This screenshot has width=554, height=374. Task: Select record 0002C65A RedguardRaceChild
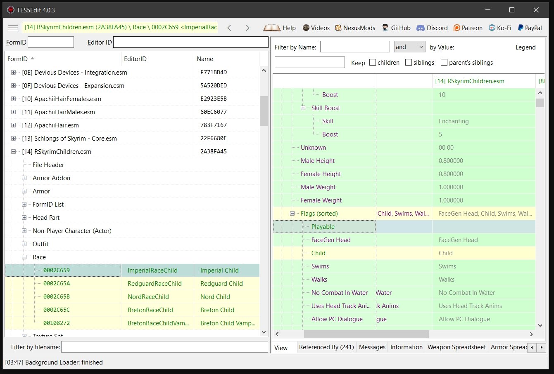click(x=132, y=283)
